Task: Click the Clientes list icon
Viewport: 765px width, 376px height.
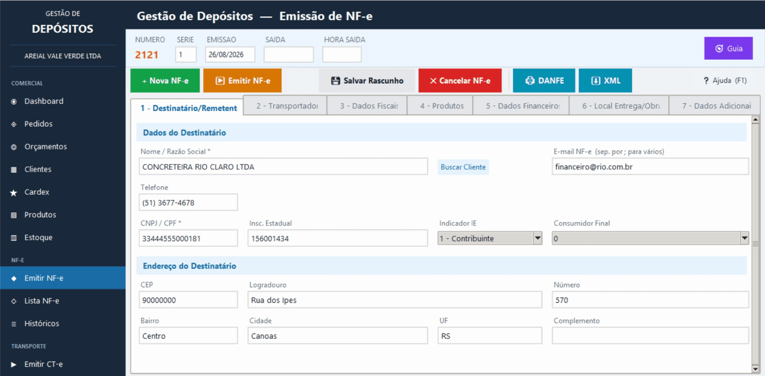Action: [x=14, y=170]
